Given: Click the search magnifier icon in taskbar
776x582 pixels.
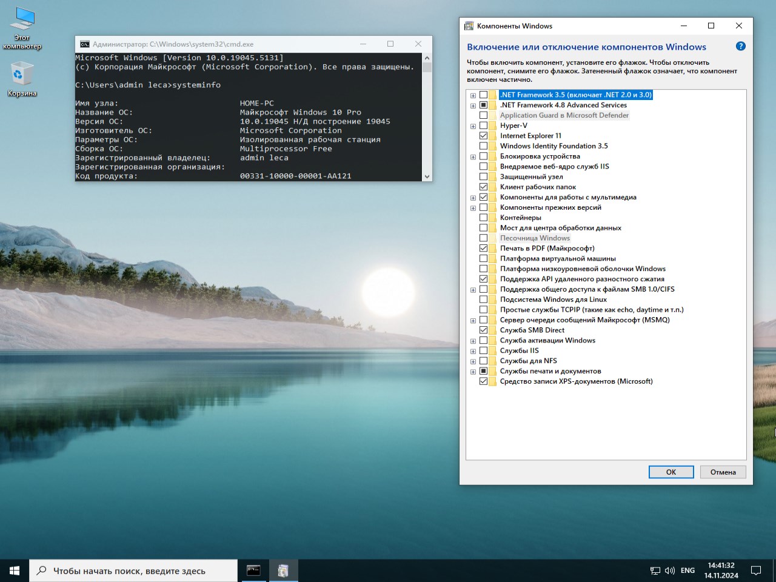Looking at the screenshot, I should tap(42, 570).
